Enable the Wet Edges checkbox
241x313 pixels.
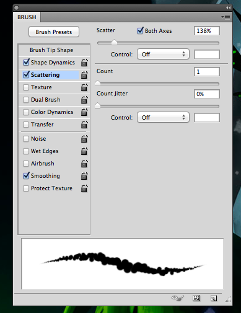26,151
